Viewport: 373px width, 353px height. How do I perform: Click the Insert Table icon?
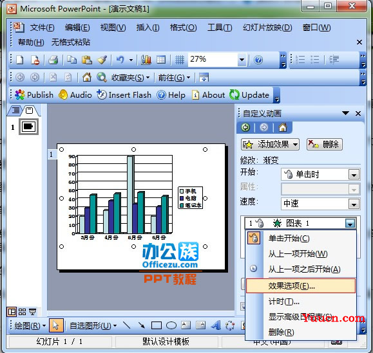click(x=161, y=60)
